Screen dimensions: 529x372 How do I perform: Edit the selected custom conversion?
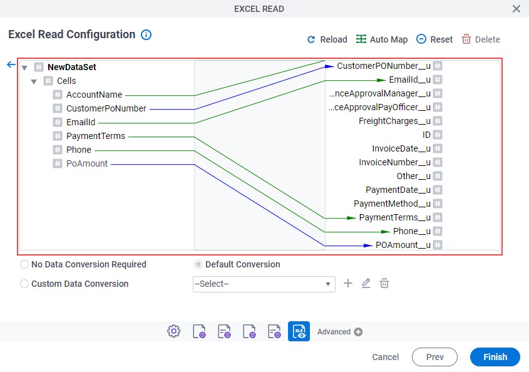tap(366, 283)
